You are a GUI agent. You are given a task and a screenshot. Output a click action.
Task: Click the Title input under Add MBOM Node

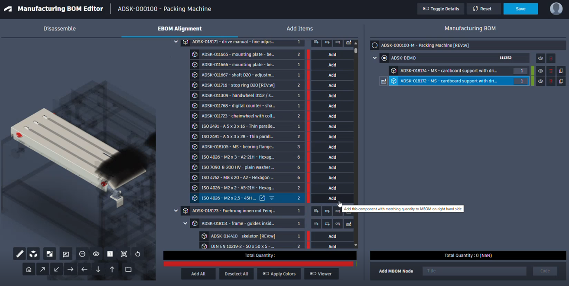[x=474, y=271]
